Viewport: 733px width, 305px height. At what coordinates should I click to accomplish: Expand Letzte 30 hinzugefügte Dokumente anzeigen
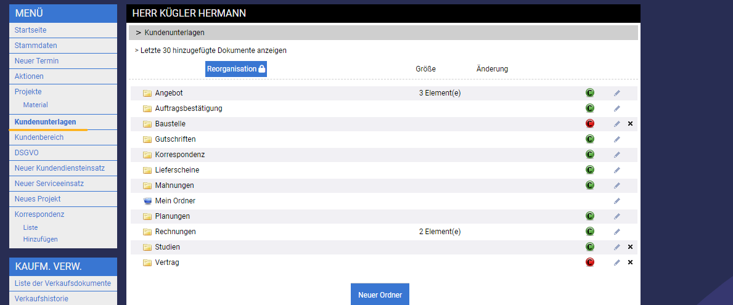210,51
